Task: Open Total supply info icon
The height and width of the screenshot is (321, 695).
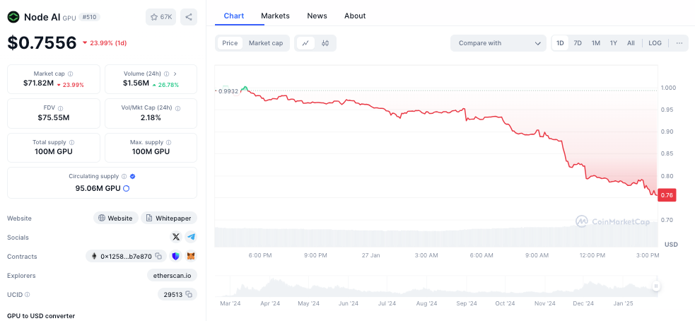Action: 72,143
